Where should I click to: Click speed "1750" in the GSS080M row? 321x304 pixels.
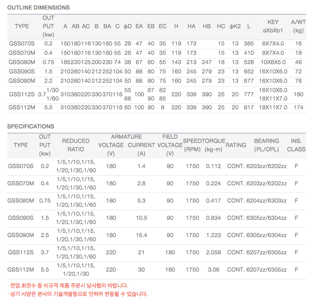(x=193, y=200)
